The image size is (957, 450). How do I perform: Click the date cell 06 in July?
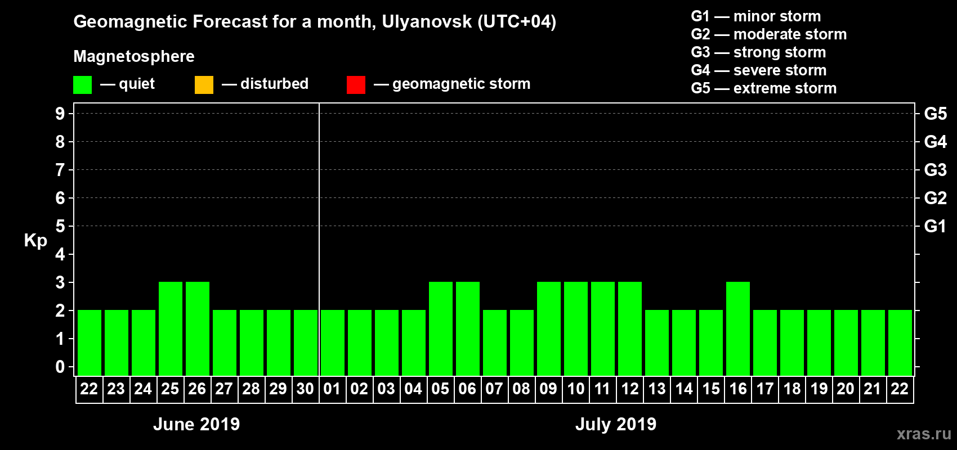click(467, 389)
